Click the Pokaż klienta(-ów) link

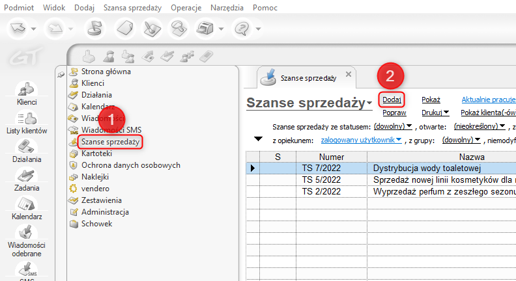(x=488, y=113)
